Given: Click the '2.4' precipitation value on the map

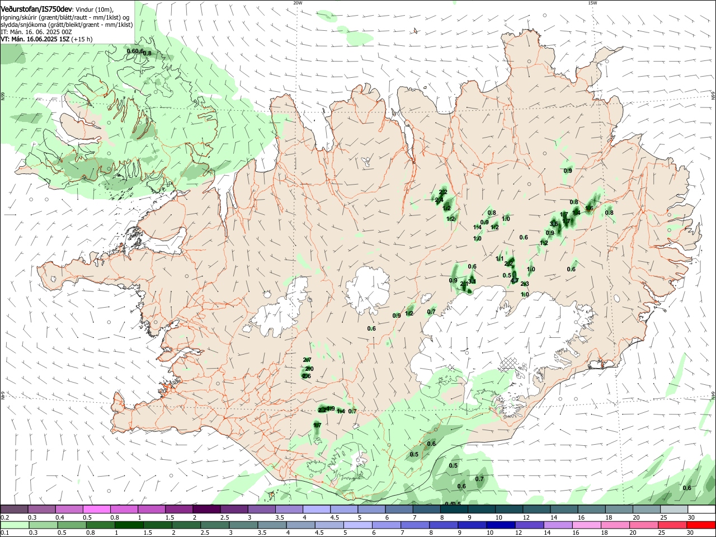Looking at the screenshot, I should click(439, 200).
